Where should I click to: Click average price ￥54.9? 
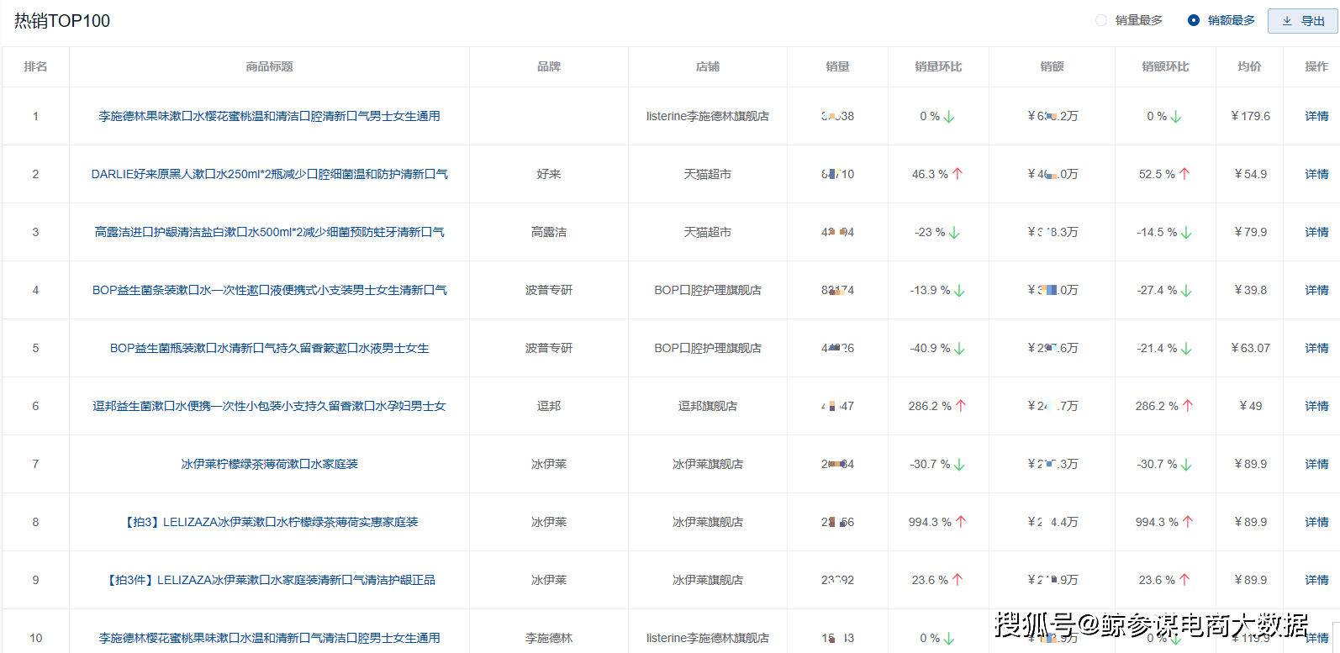pyautogui.click(x=1250, y=174)
